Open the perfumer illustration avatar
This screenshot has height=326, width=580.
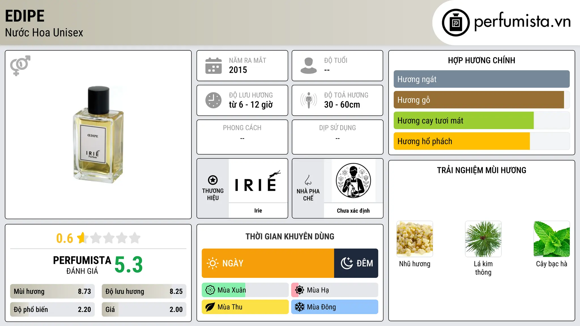coord(353,181)
